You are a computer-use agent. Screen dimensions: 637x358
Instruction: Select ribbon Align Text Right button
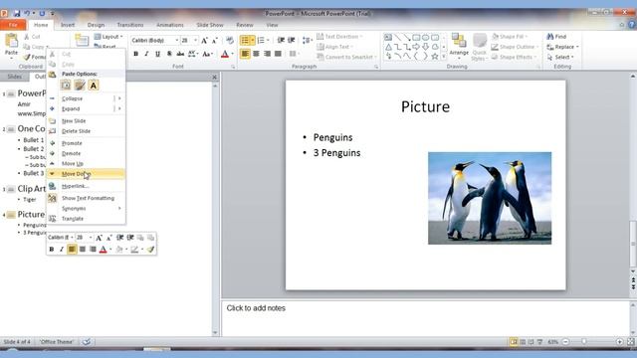[267, 54]
